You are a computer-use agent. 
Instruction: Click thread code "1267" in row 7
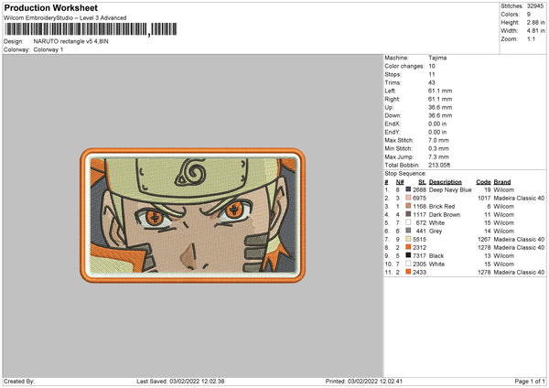tap(484, 239)
